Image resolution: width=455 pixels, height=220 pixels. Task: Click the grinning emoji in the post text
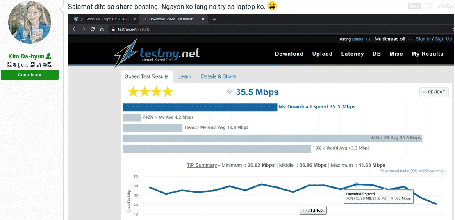(x=272, y=6)
